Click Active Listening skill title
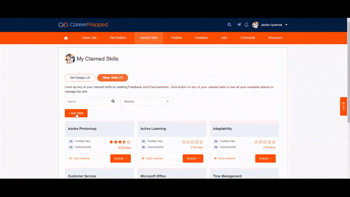The width and height of the screenshot is (350, 197). point(153,129)
